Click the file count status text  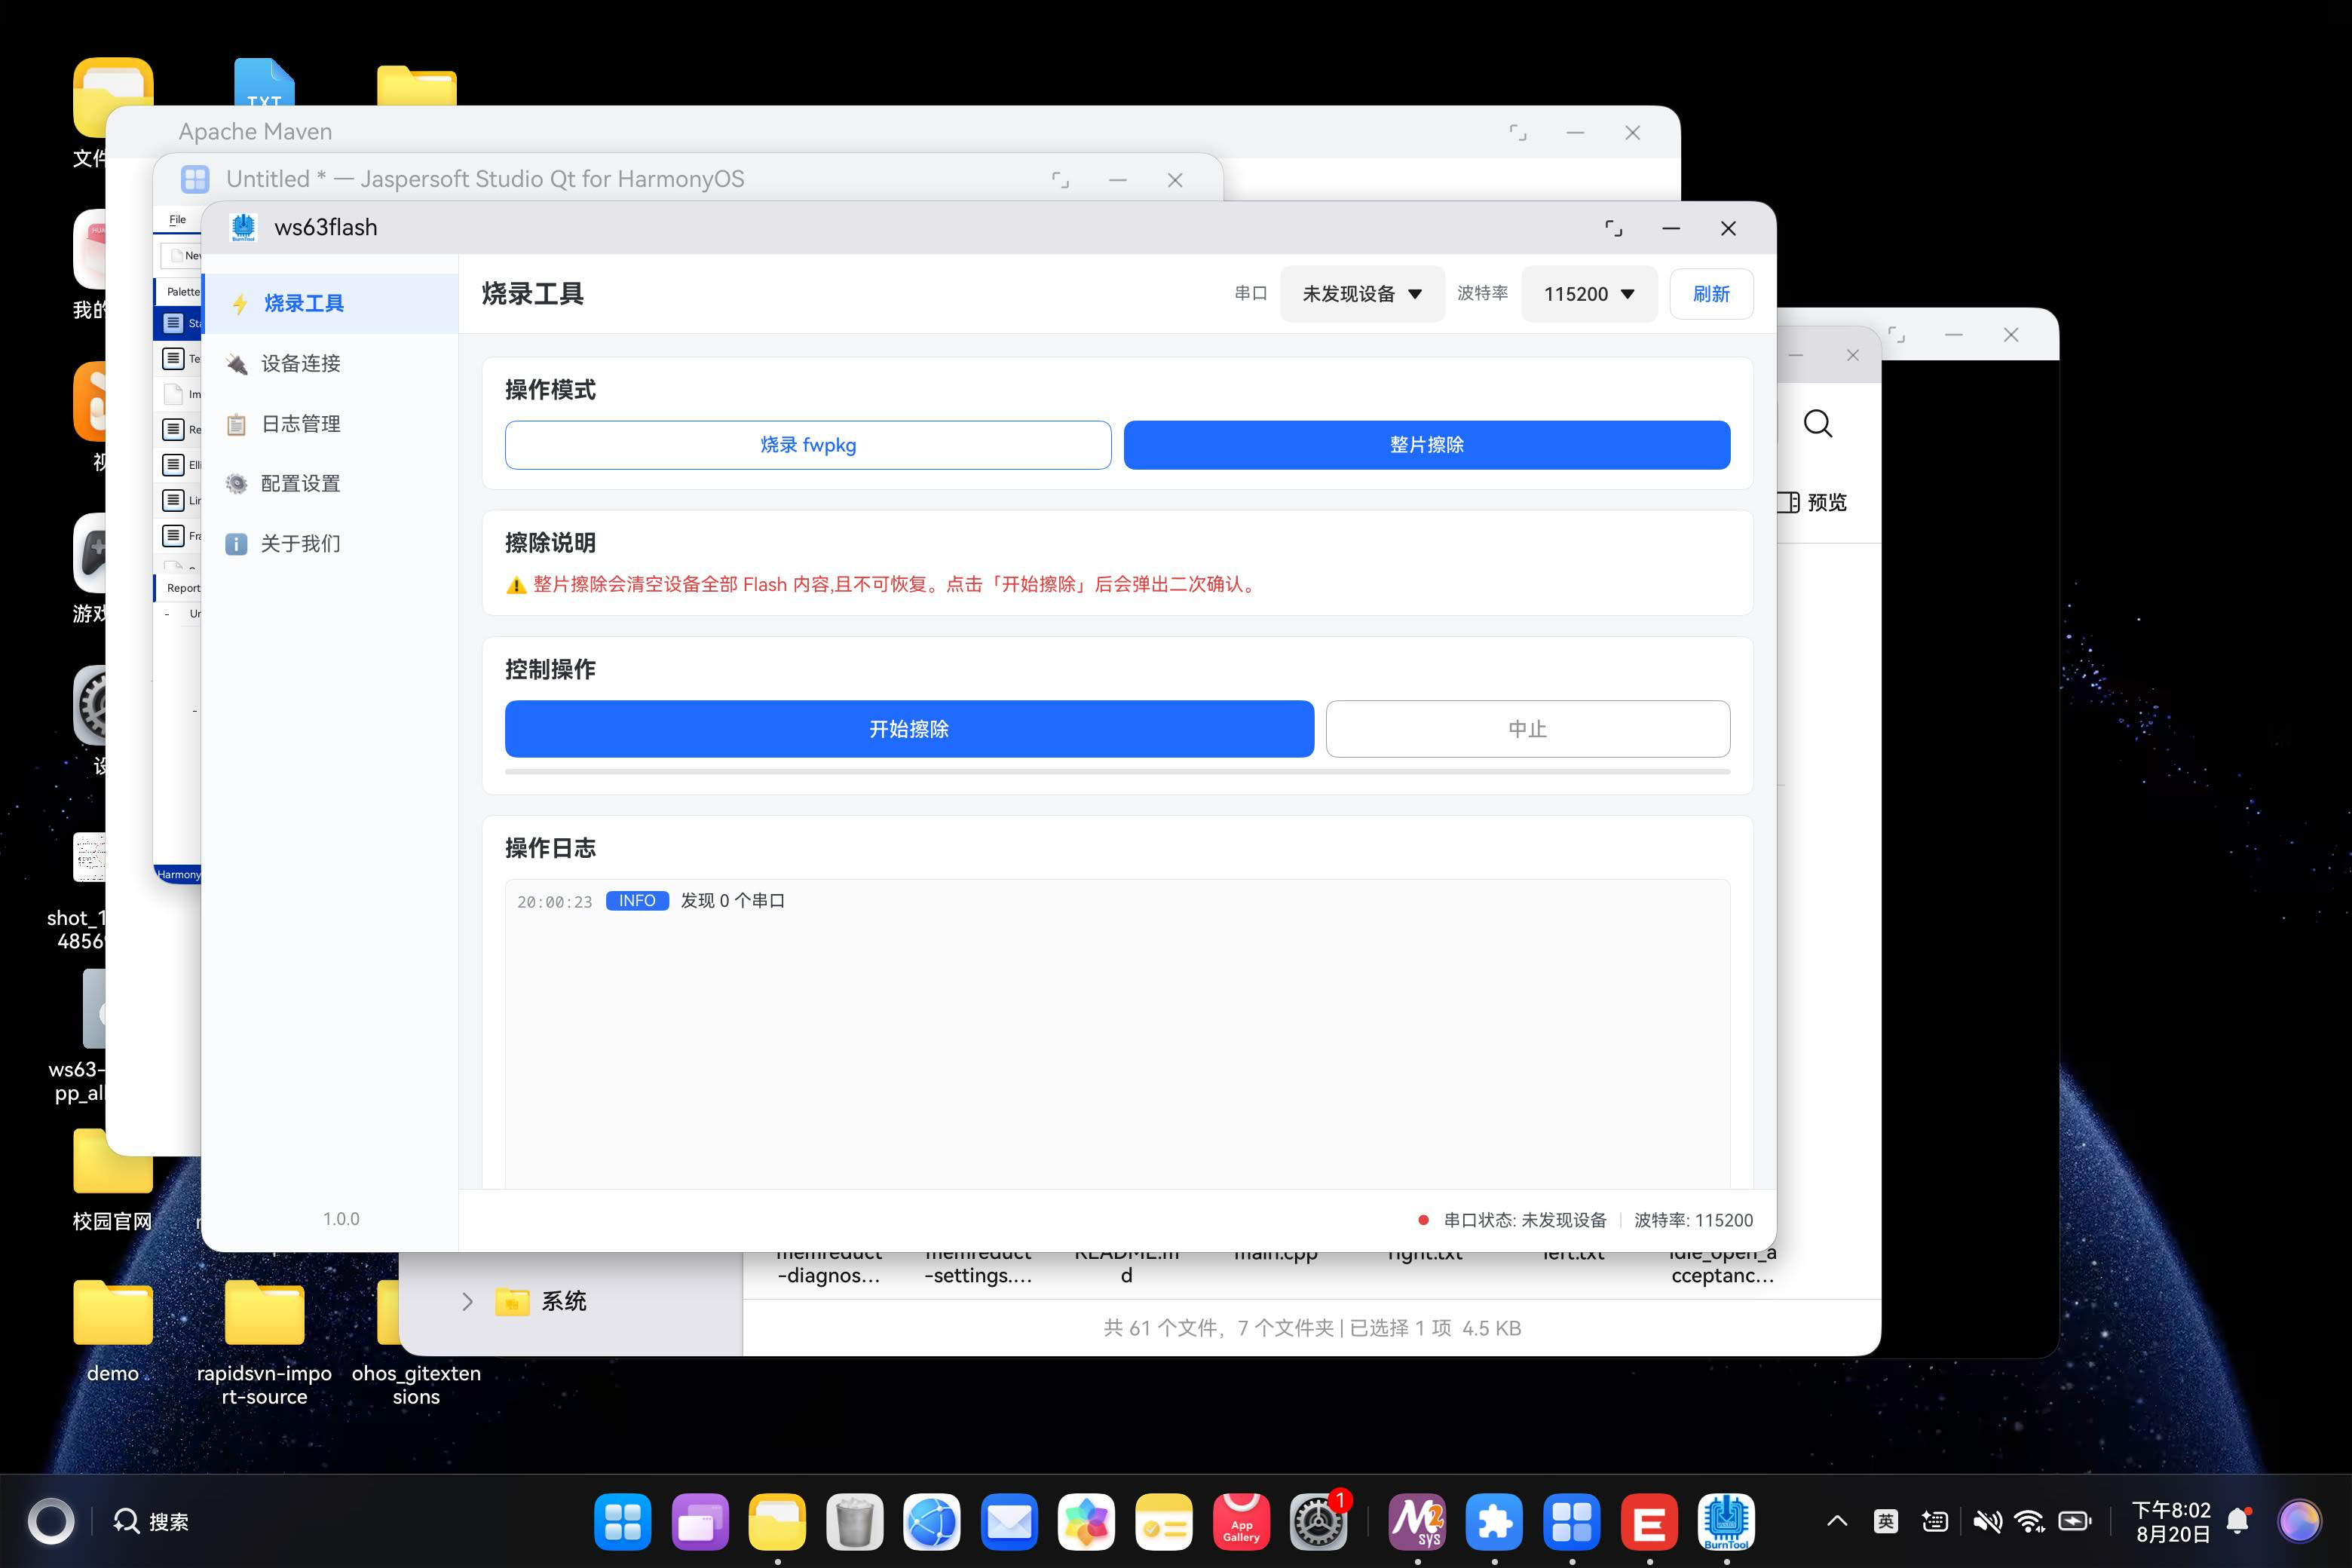click(x=1312, y=1328)
